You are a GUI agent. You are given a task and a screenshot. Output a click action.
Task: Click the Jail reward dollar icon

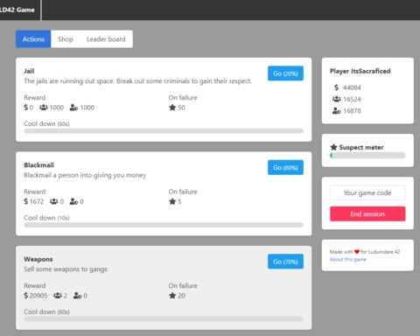(26, 108)
